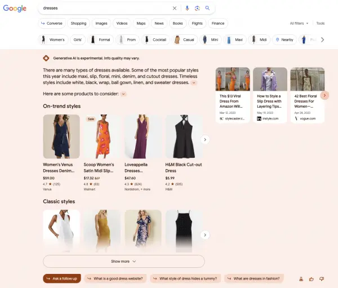The image size is (338, 288).
Task: Open Google Lens image search icon
Action: 197,8
